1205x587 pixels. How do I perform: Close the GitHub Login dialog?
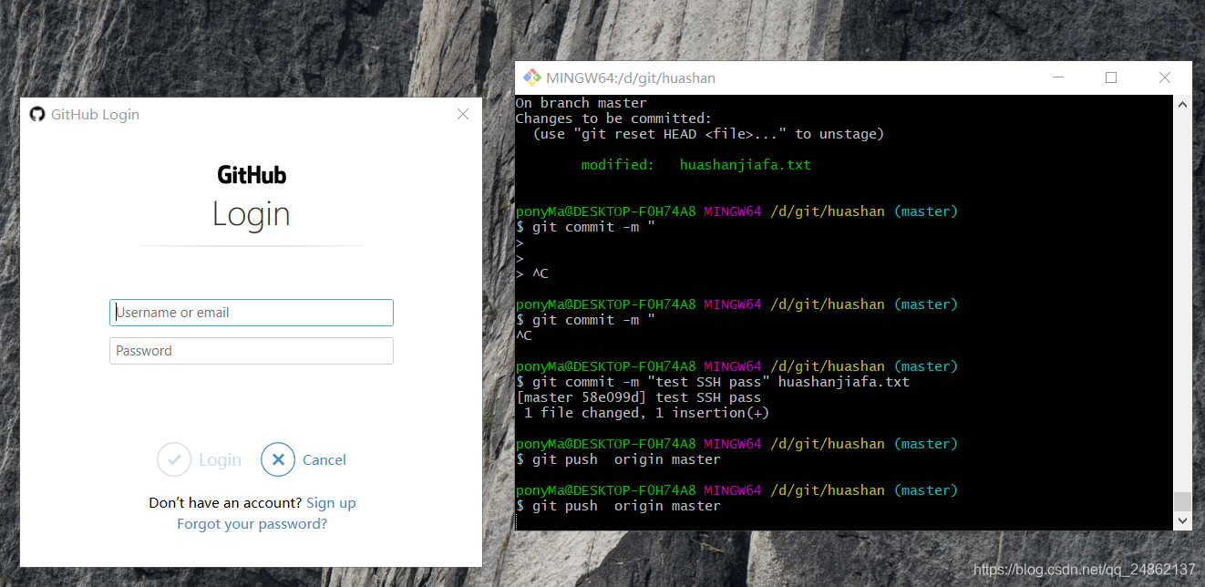pyautogui.click(x=463, y=114)
